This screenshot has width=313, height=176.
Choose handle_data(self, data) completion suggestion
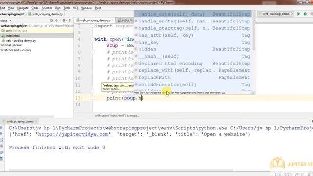click(x=193, y=14)
